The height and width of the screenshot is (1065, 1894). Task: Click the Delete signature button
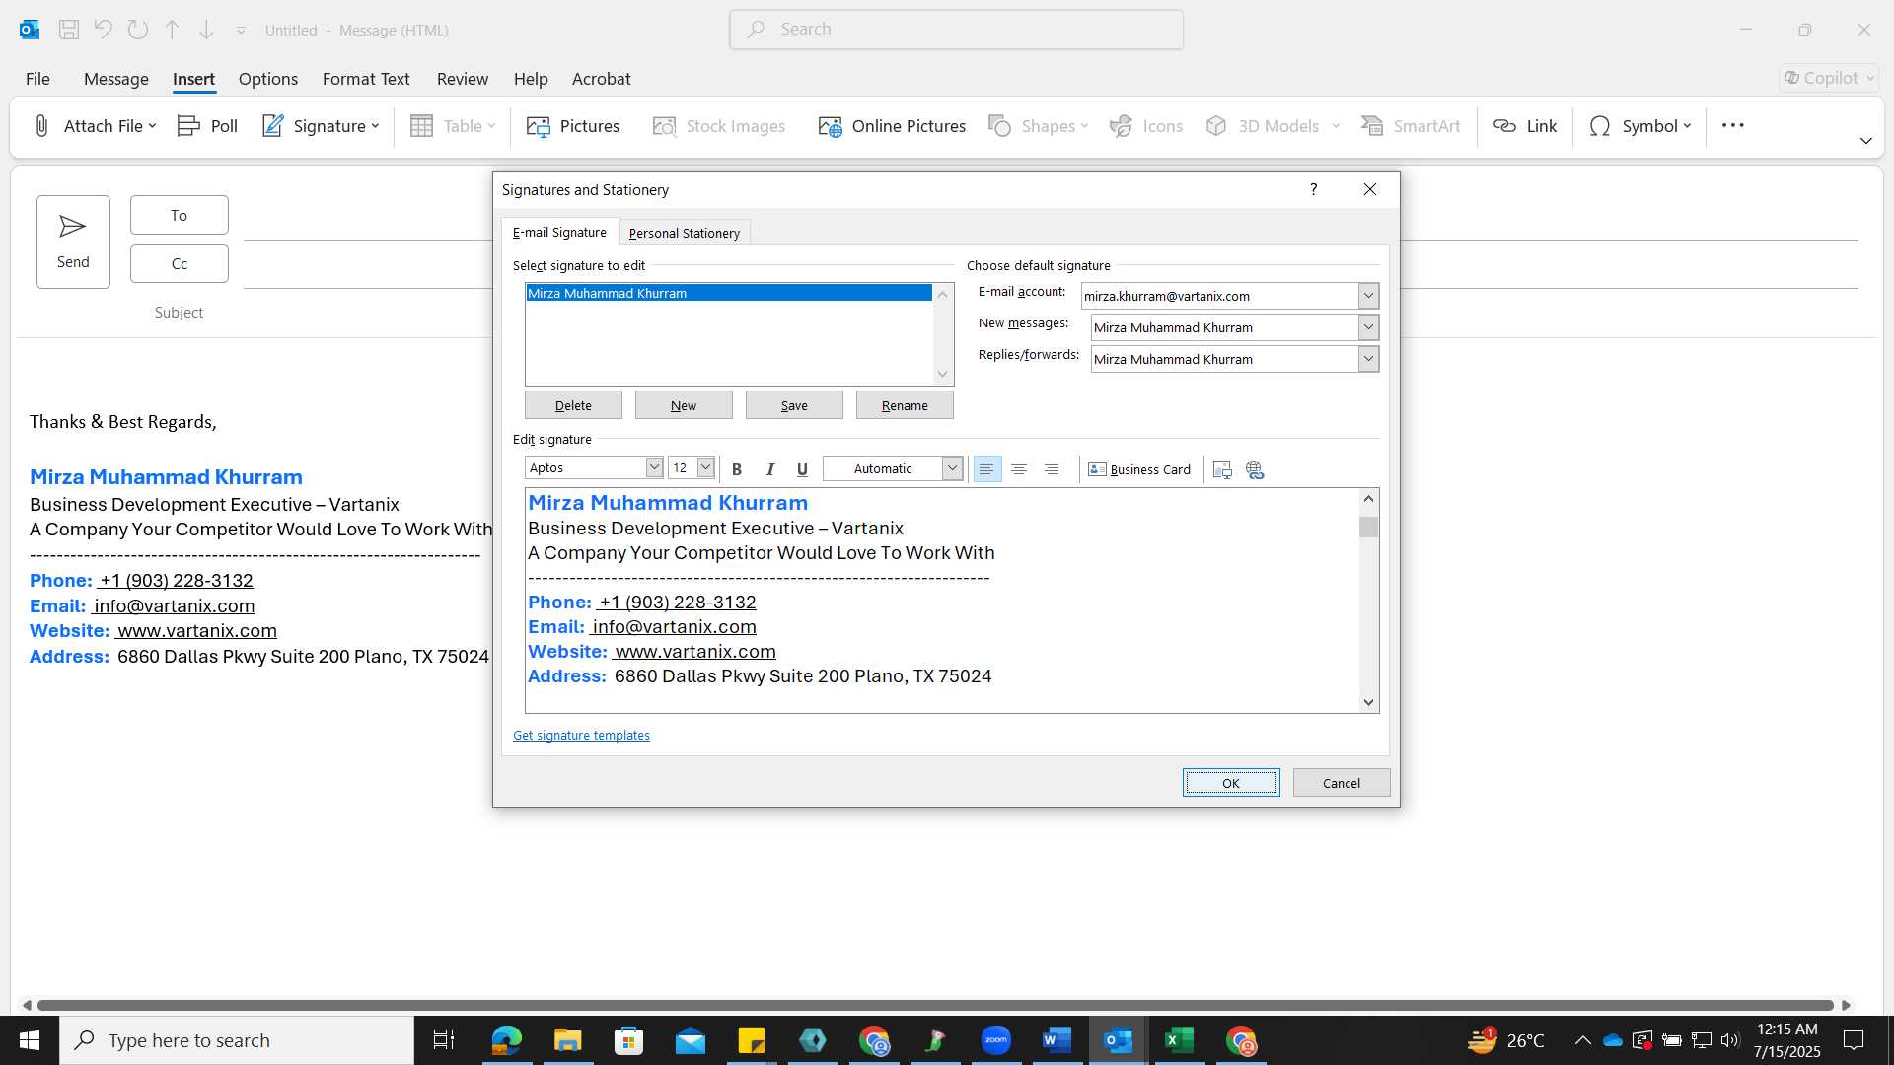(573, 405)
